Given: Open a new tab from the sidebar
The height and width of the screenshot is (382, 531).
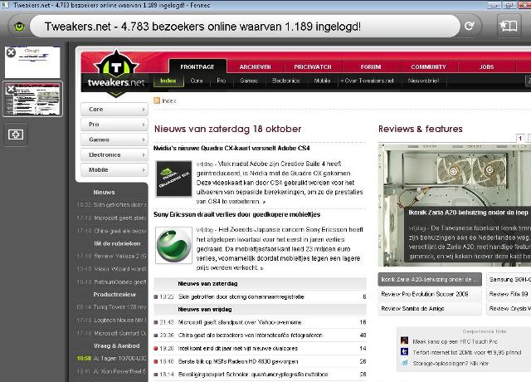Looking at the screenshot, I should click(16, 135).
